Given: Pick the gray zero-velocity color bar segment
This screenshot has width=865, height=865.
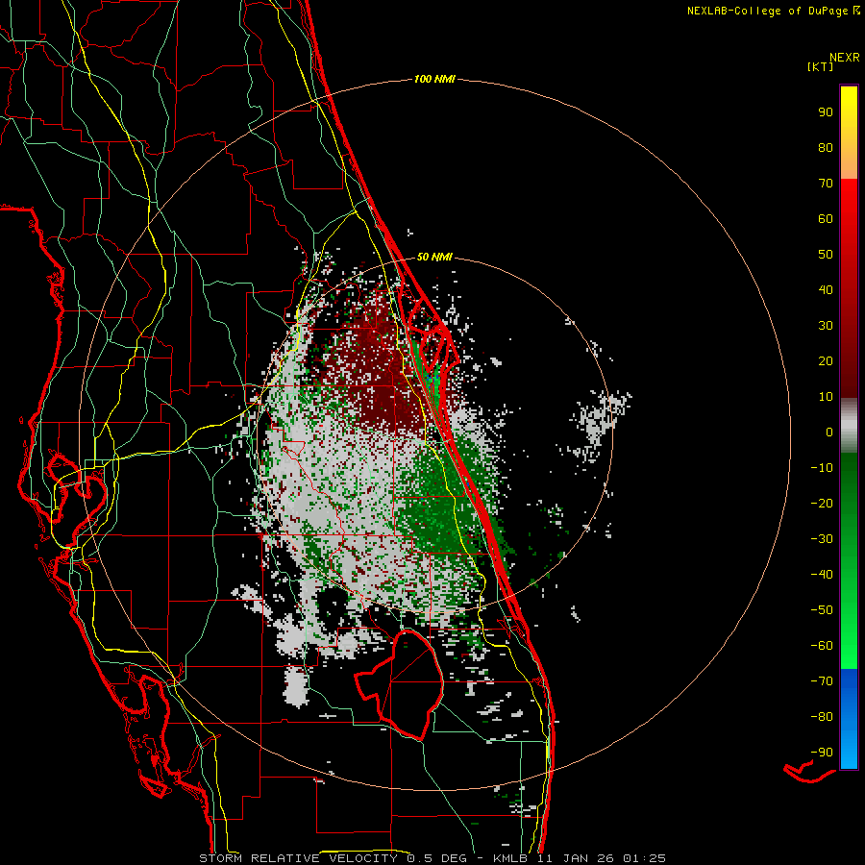Looking at the screenshot, I should coord(849,426).
